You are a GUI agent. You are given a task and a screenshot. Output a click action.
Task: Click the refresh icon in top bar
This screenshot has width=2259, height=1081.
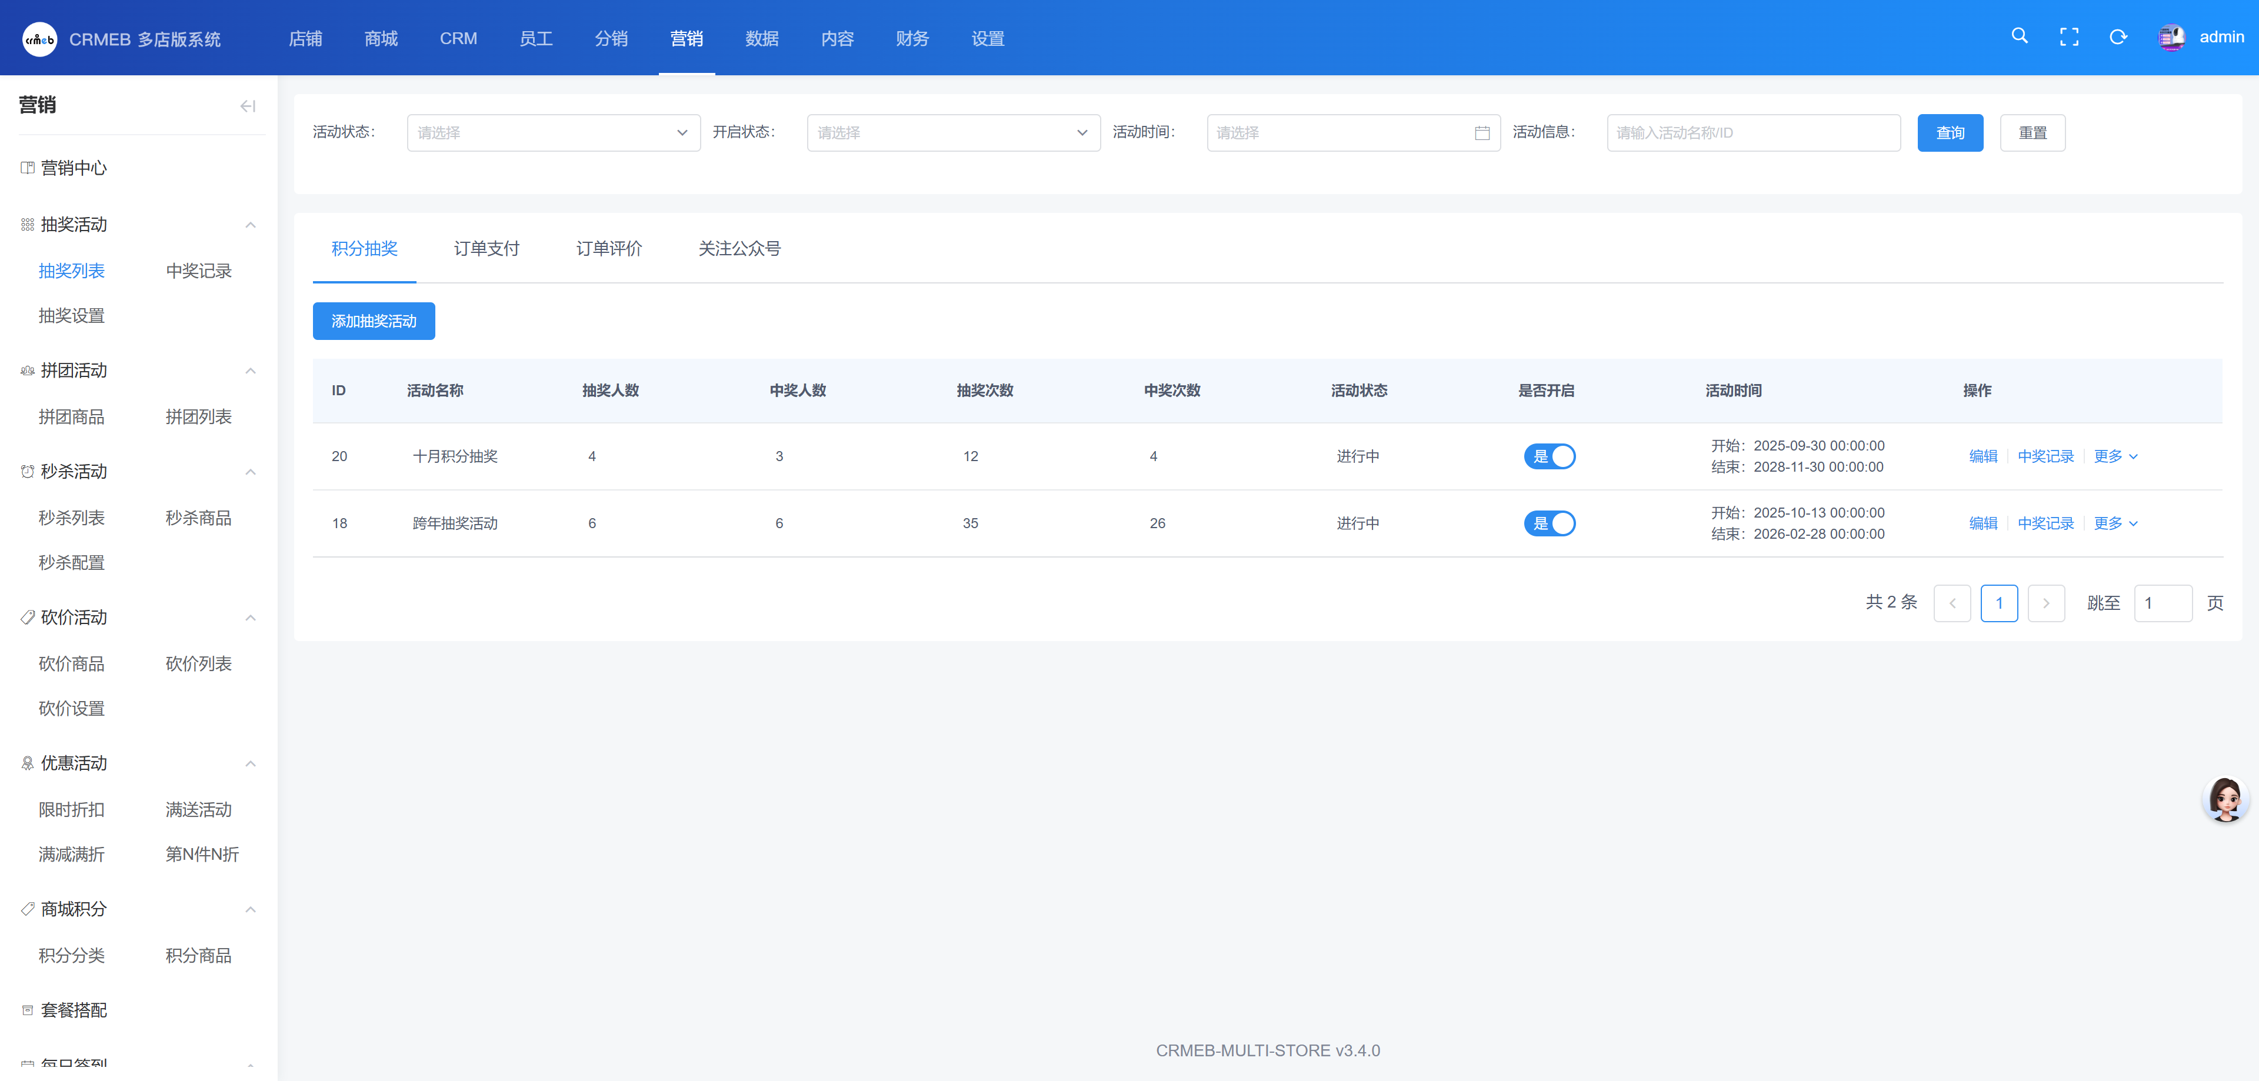pyautogui.click(x=2118, y=37)
